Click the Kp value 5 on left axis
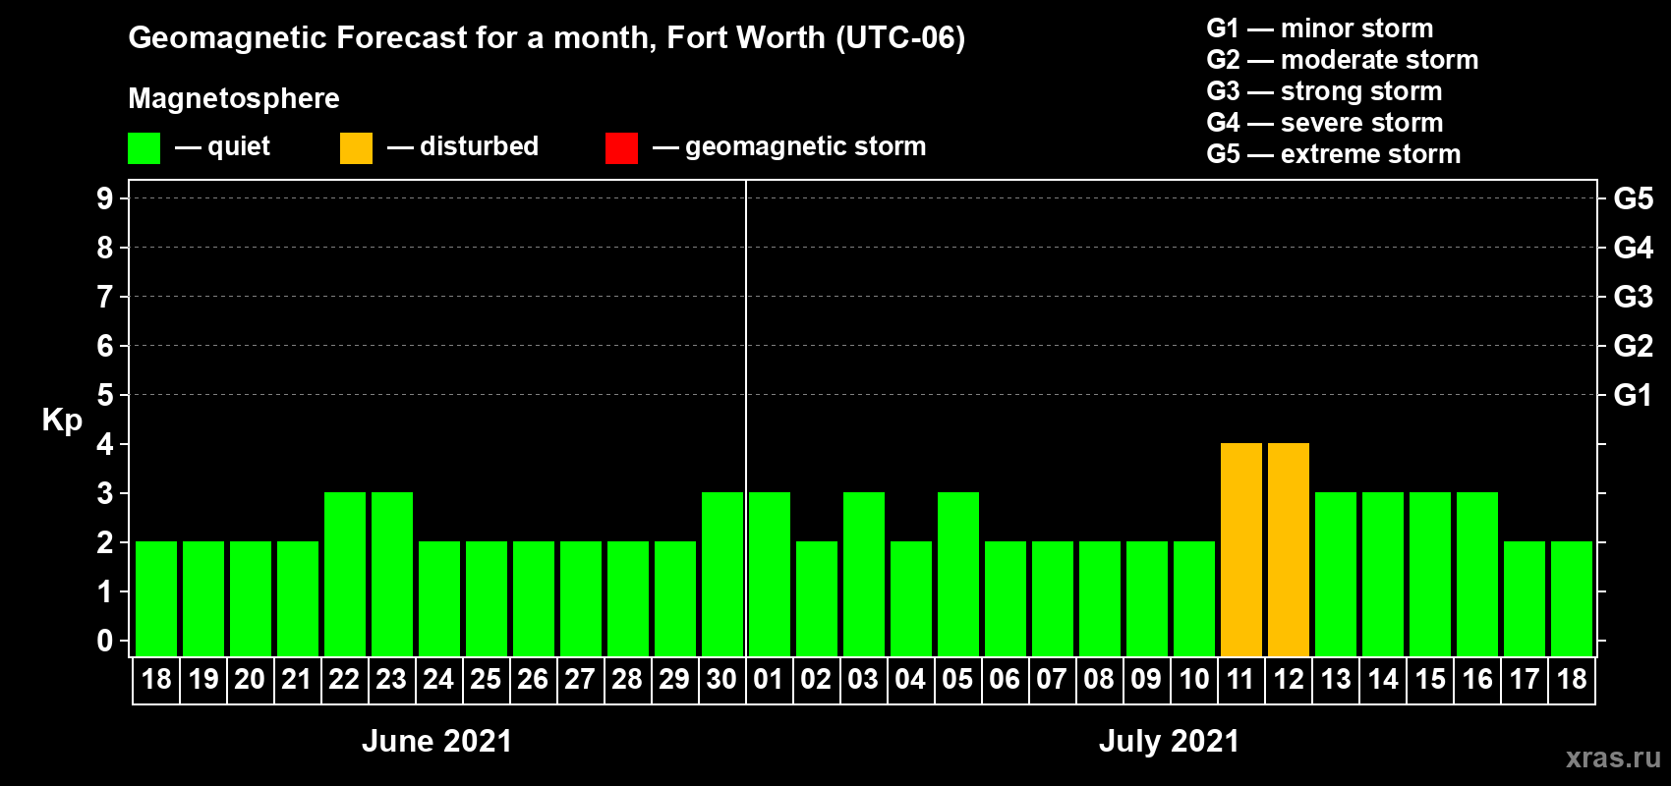The image size is (1671, 786). click(105, 395)
